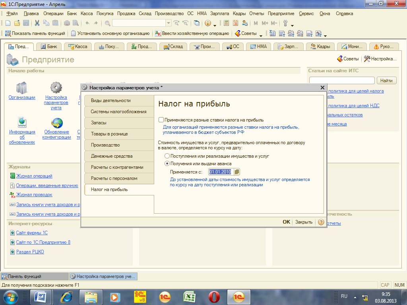The width and height of the screenshot is (407, 305).
Task: Show hidden system tray icons arrow
Action: point(355,297)
